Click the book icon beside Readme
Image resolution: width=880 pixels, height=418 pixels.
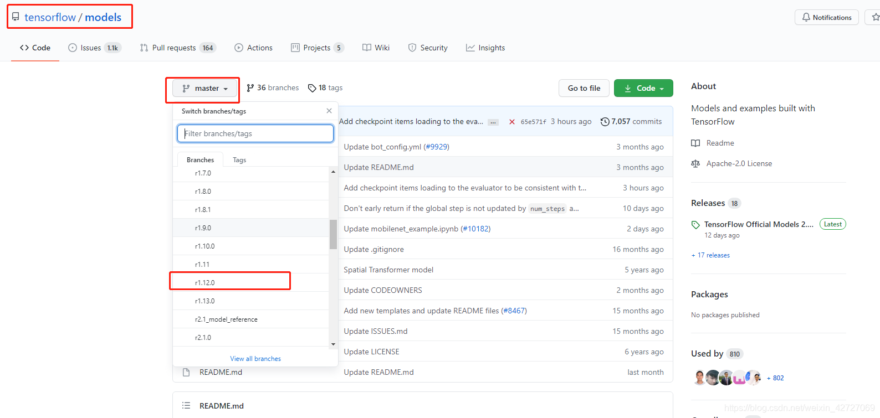click(x=695, y=143)
